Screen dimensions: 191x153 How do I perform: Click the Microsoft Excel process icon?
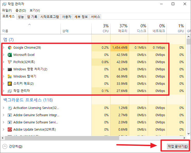coord(10,55)
